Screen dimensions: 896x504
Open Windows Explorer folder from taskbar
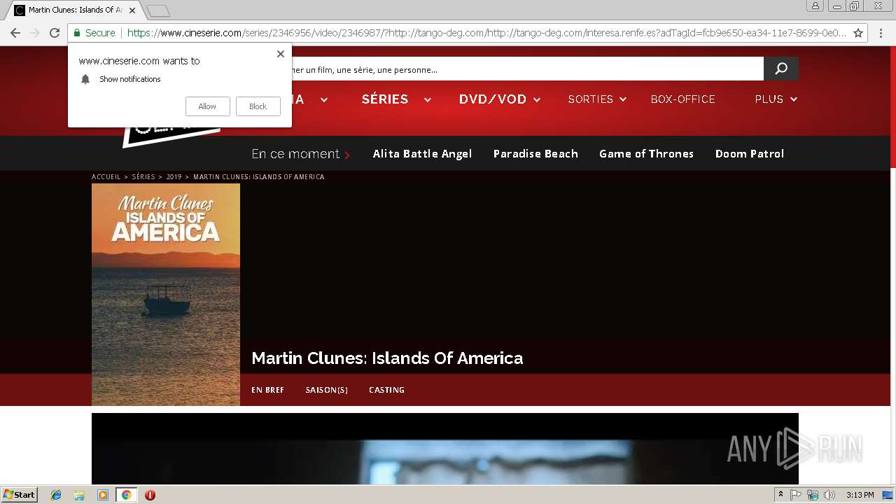pyautogui.click(x=79, y=495)
